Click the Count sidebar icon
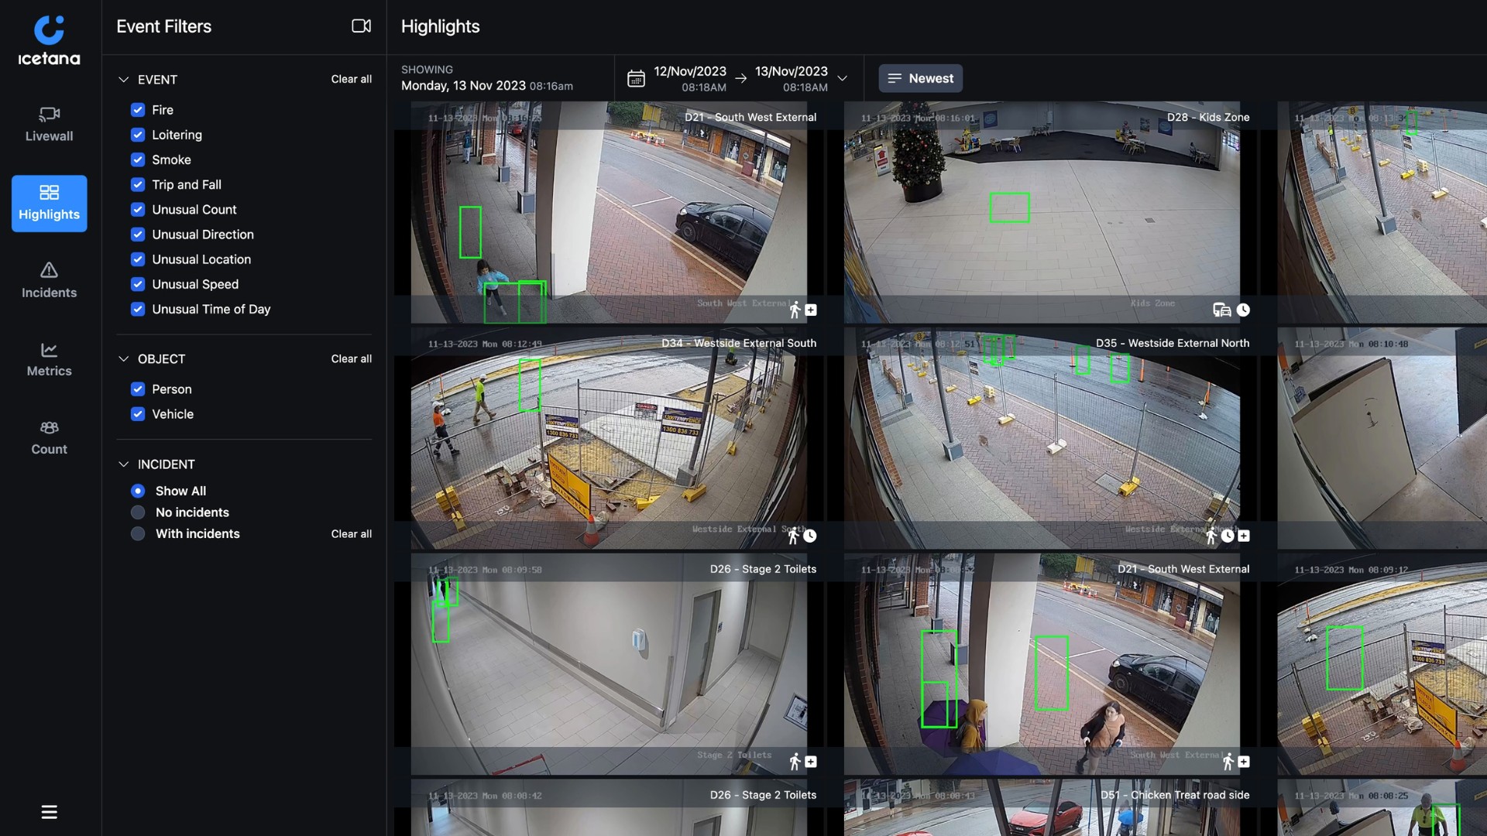The image size is (1487, 836). point(49,437)
